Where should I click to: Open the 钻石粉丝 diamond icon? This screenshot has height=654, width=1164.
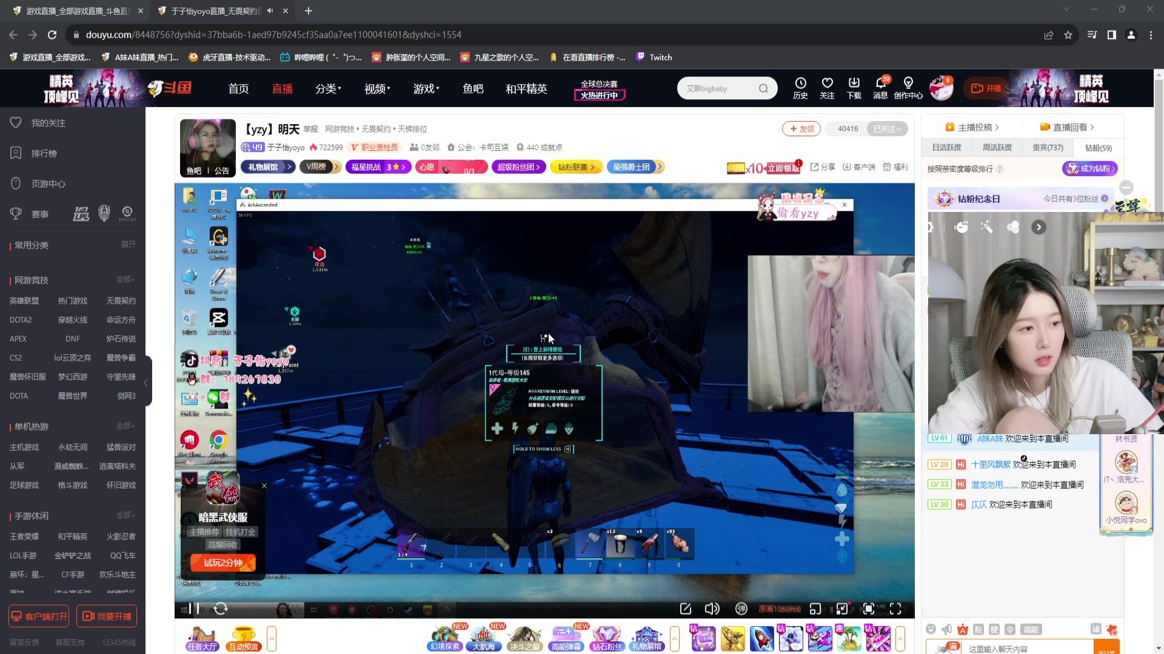tap(607, 639)
